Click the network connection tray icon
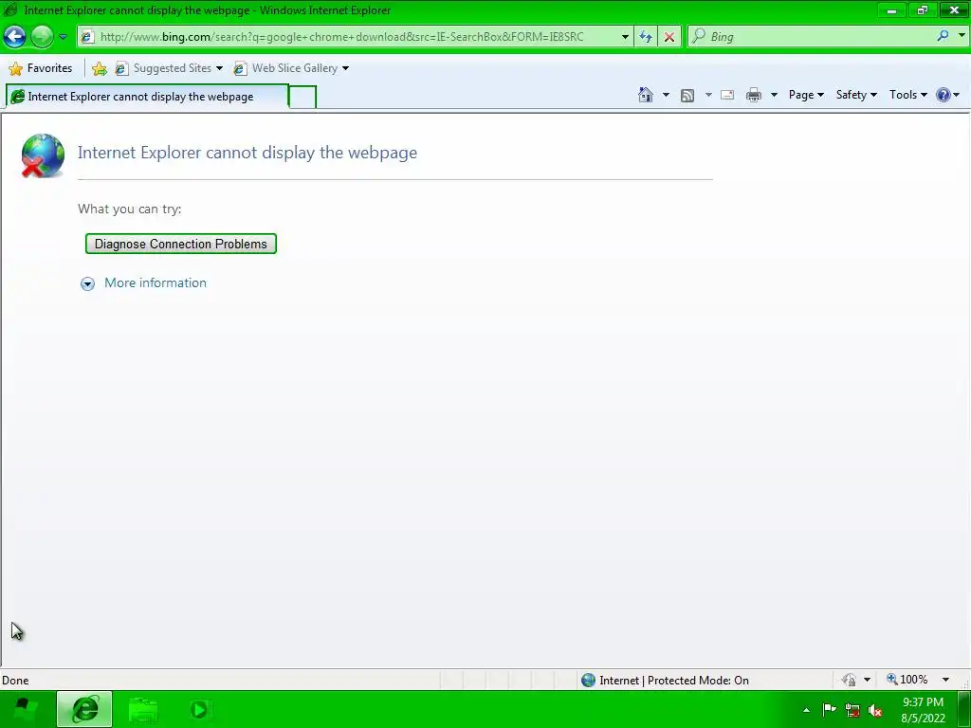The image size is (971, 728). (x=852, y=711)
